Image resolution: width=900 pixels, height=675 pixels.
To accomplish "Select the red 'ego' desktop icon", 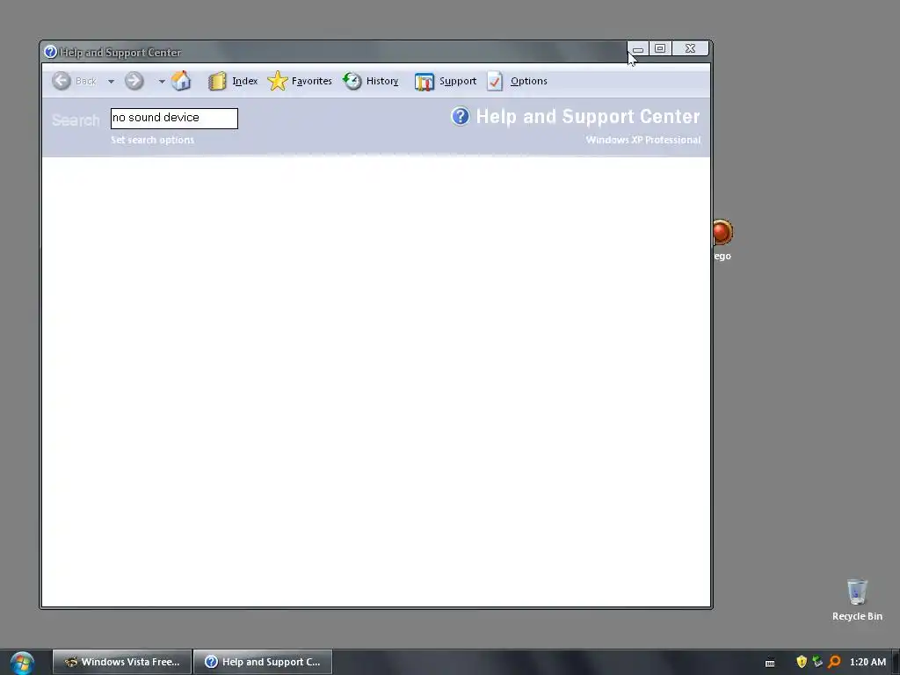I will [722, 240].
